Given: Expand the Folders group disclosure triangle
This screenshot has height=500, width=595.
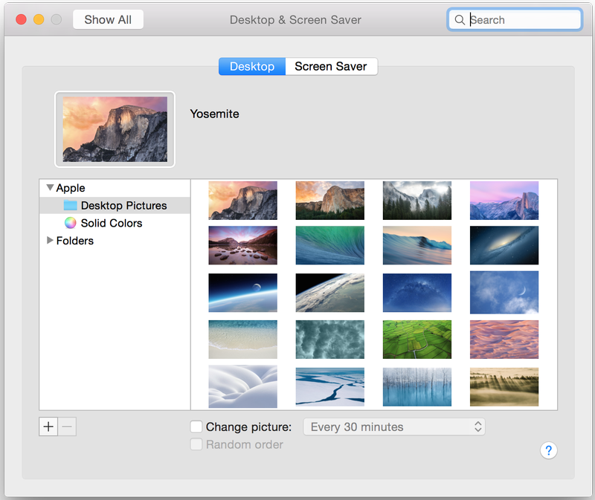Looking at the screenshot, I should tap(50, 240).
